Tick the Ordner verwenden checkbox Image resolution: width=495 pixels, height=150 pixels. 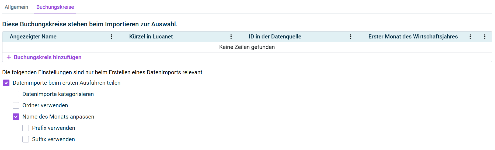tap(16, 105)
